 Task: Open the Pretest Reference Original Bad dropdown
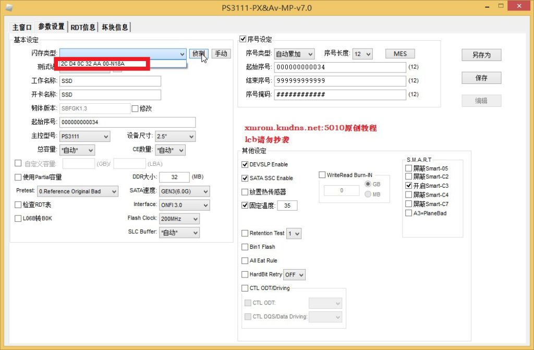tap(78, 191)
